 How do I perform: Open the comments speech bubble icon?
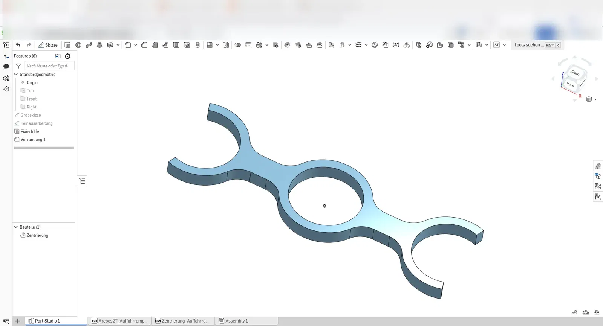(6, 67)
